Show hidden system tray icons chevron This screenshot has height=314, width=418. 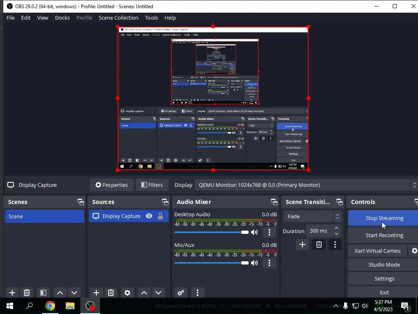coord(336,306)
